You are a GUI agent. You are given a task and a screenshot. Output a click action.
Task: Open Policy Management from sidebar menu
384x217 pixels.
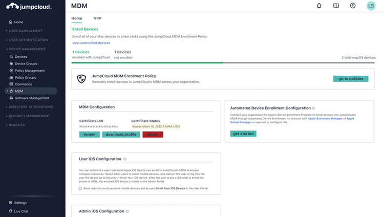(x=30, y=71)
